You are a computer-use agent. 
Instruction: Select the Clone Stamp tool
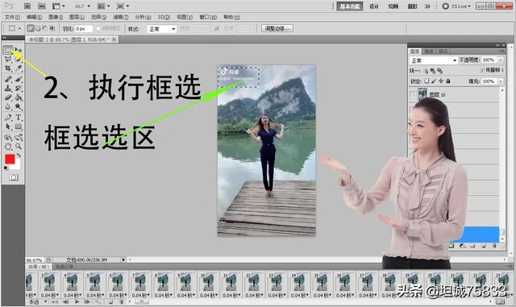coord(8,88)
